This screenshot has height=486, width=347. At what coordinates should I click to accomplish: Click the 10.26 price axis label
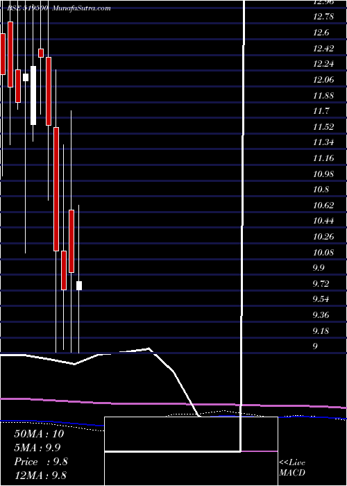(323, 237)
